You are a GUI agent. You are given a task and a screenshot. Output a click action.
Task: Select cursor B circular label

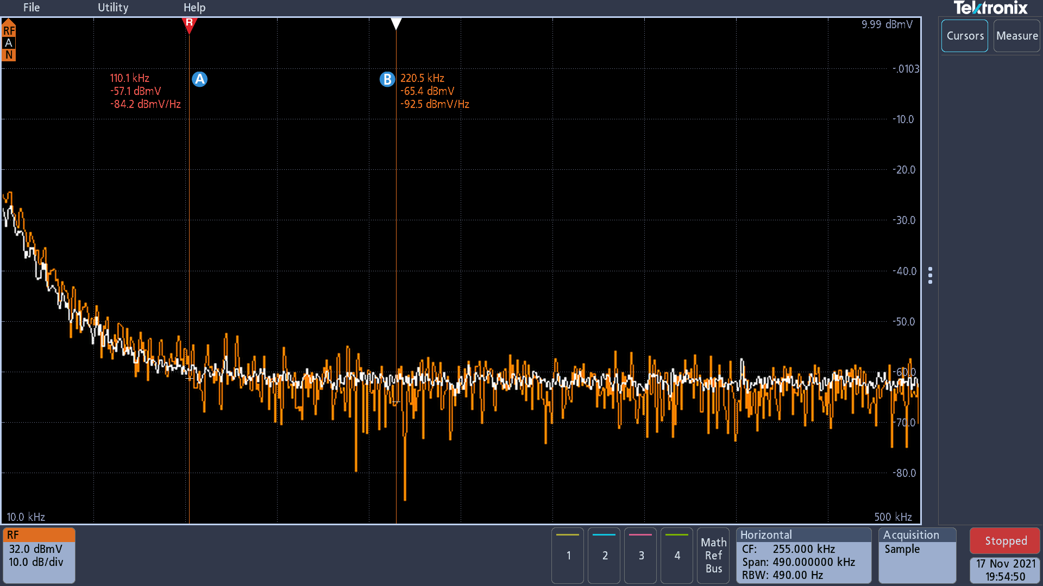pos(387,79)
